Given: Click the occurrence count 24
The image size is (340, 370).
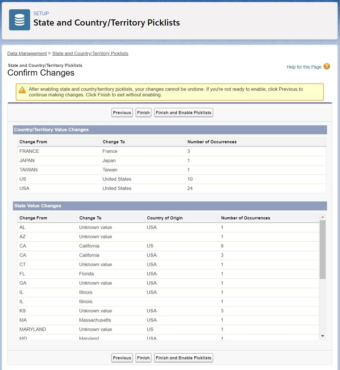Looking at the screenshot, I should [190, 188].
